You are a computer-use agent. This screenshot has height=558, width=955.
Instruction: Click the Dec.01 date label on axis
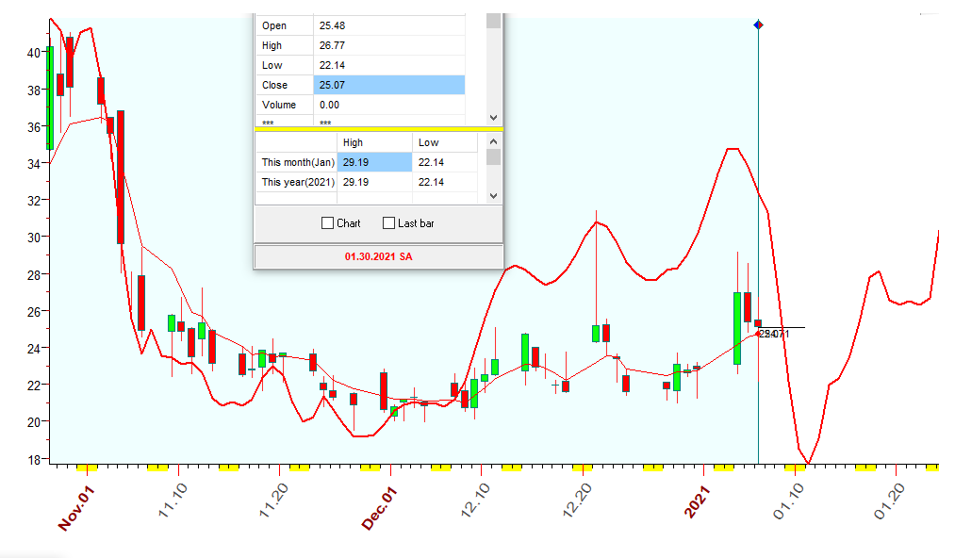pyautogui.click(x=380, y=508)
